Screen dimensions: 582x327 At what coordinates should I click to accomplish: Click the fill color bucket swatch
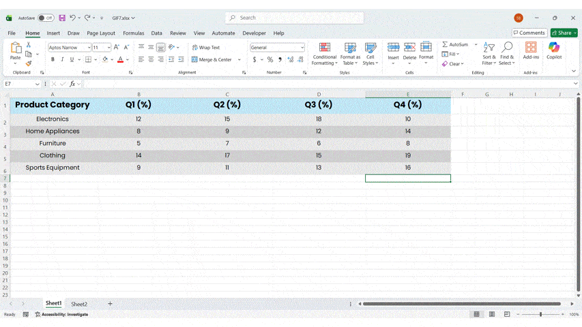point(105,59)
